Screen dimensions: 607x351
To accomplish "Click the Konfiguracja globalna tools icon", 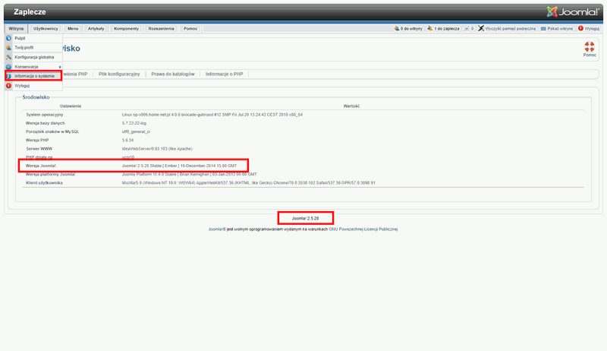I will point(8,57).
